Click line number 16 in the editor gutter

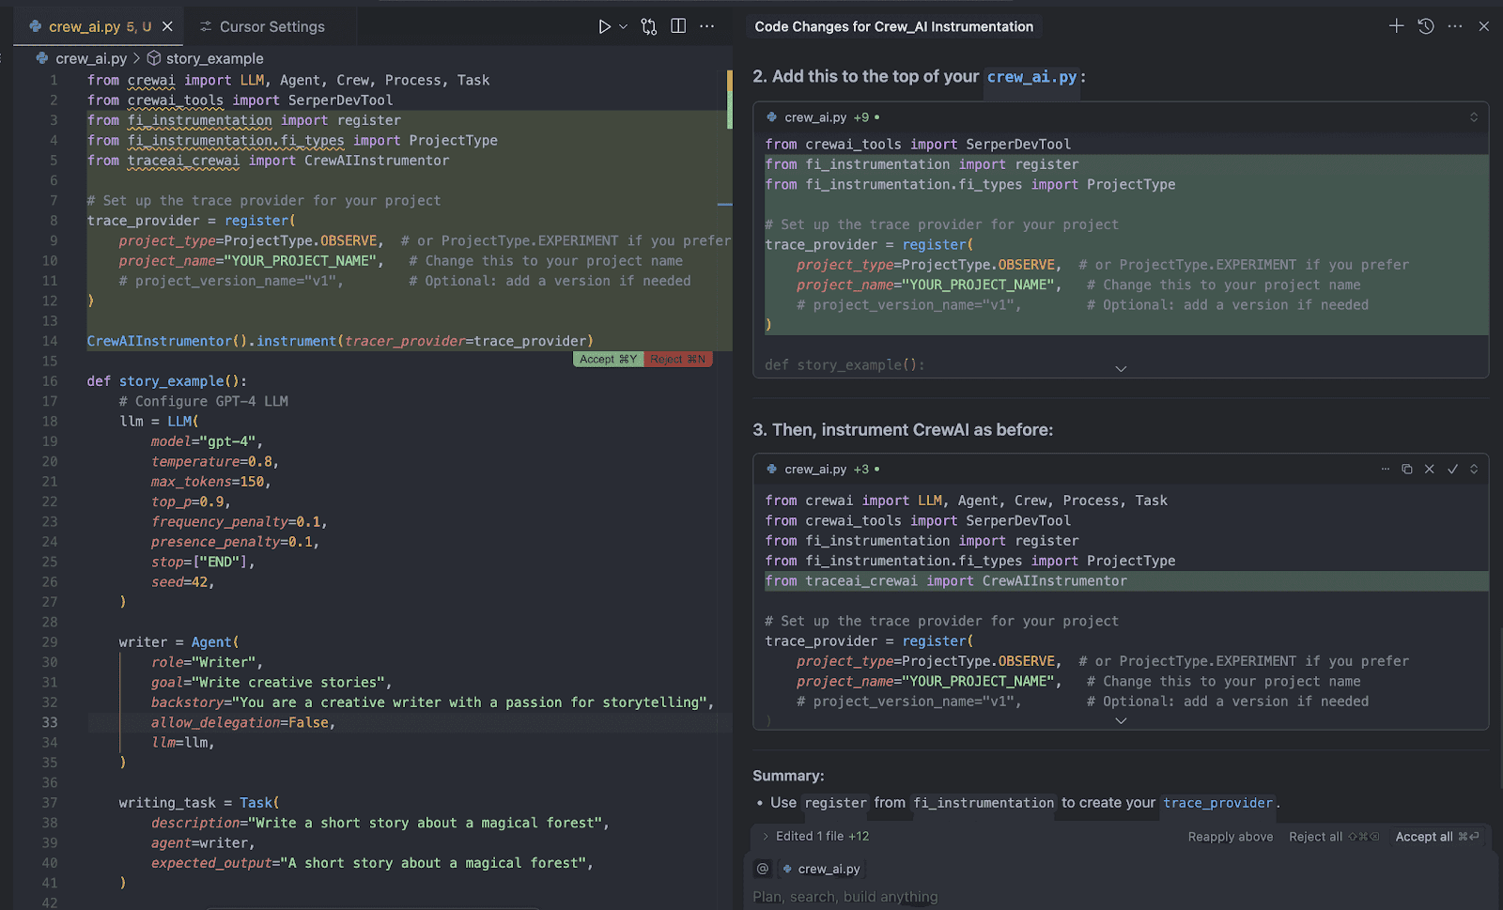point(50,381)
